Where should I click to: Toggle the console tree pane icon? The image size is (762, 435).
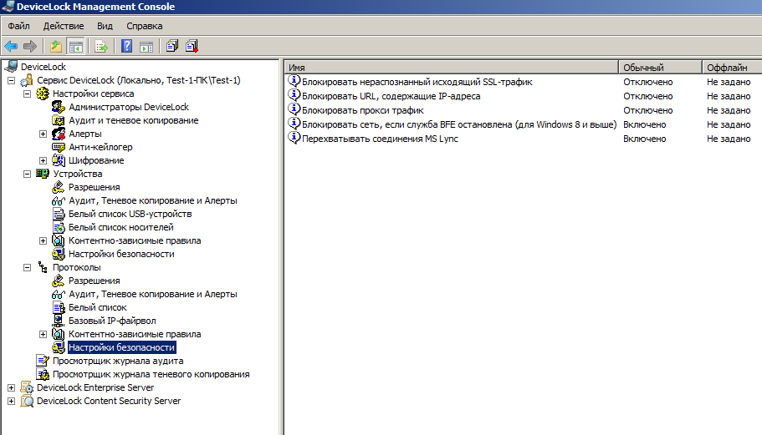pos(76,47)
